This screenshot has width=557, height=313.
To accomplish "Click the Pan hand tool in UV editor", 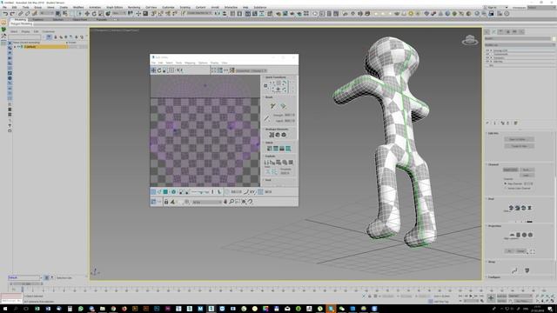I will 225,202.
